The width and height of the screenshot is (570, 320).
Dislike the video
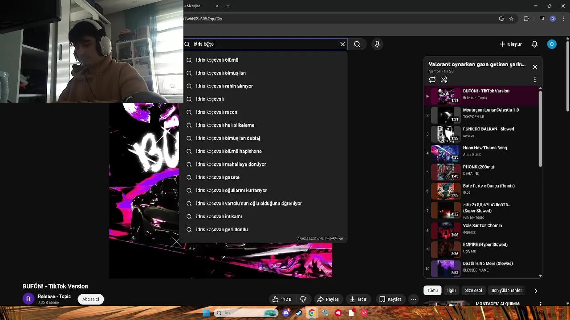303,300
